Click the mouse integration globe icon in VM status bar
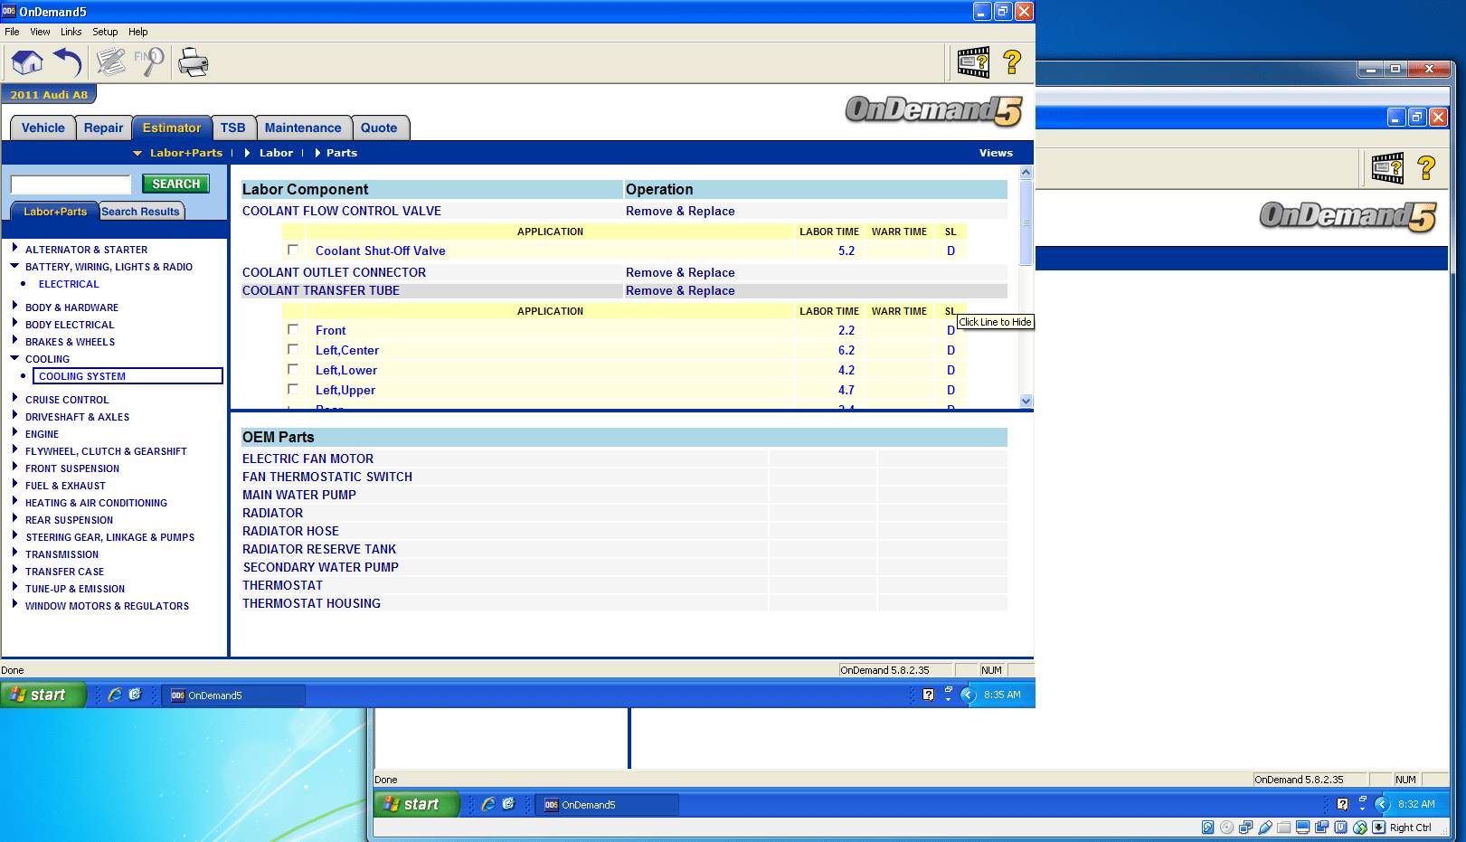 click(x=1360, y=828)
